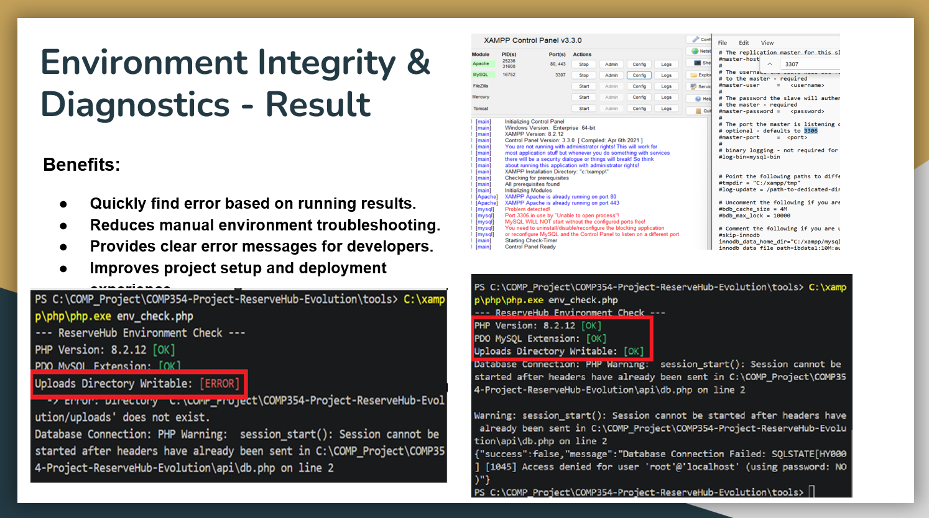Open Apache Config
The width and height of the screenshot is (929, 518).
[639, 64]
